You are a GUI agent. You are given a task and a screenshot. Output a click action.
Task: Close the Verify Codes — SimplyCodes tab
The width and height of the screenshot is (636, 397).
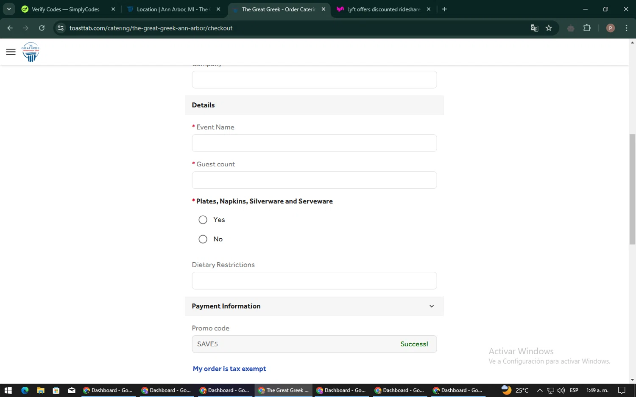pos(113,9)
